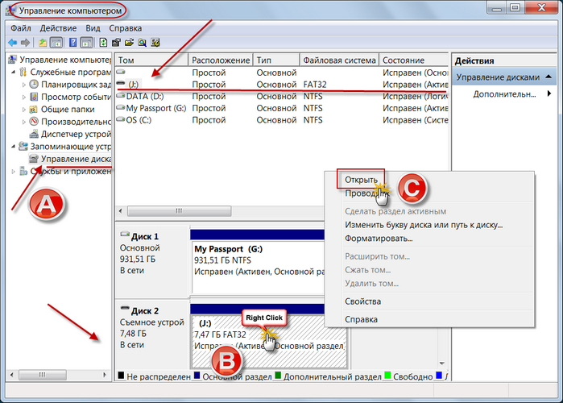Open the Действие menu
The height and width of the screenshot is (403, 563).
click(x=58, y=28)
